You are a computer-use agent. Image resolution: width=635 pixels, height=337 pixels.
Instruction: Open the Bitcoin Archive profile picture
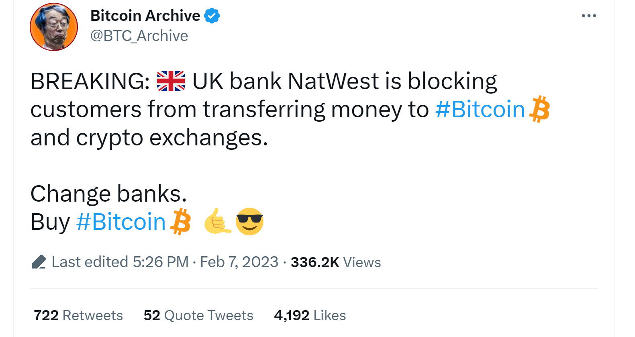[x=54, y=27]
